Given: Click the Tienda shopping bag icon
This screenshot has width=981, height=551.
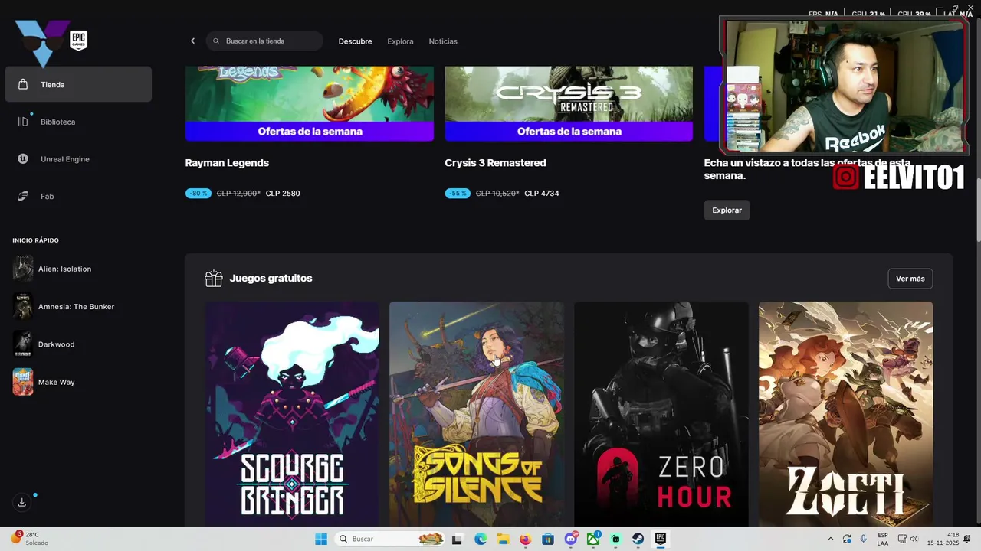Looking at the screenshot, I should tap(23, 84).
